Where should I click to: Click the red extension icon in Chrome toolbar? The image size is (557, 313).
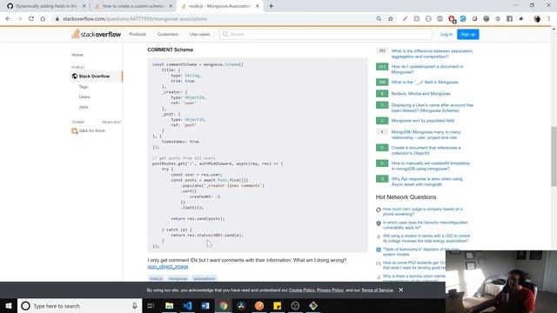[452, 19]
